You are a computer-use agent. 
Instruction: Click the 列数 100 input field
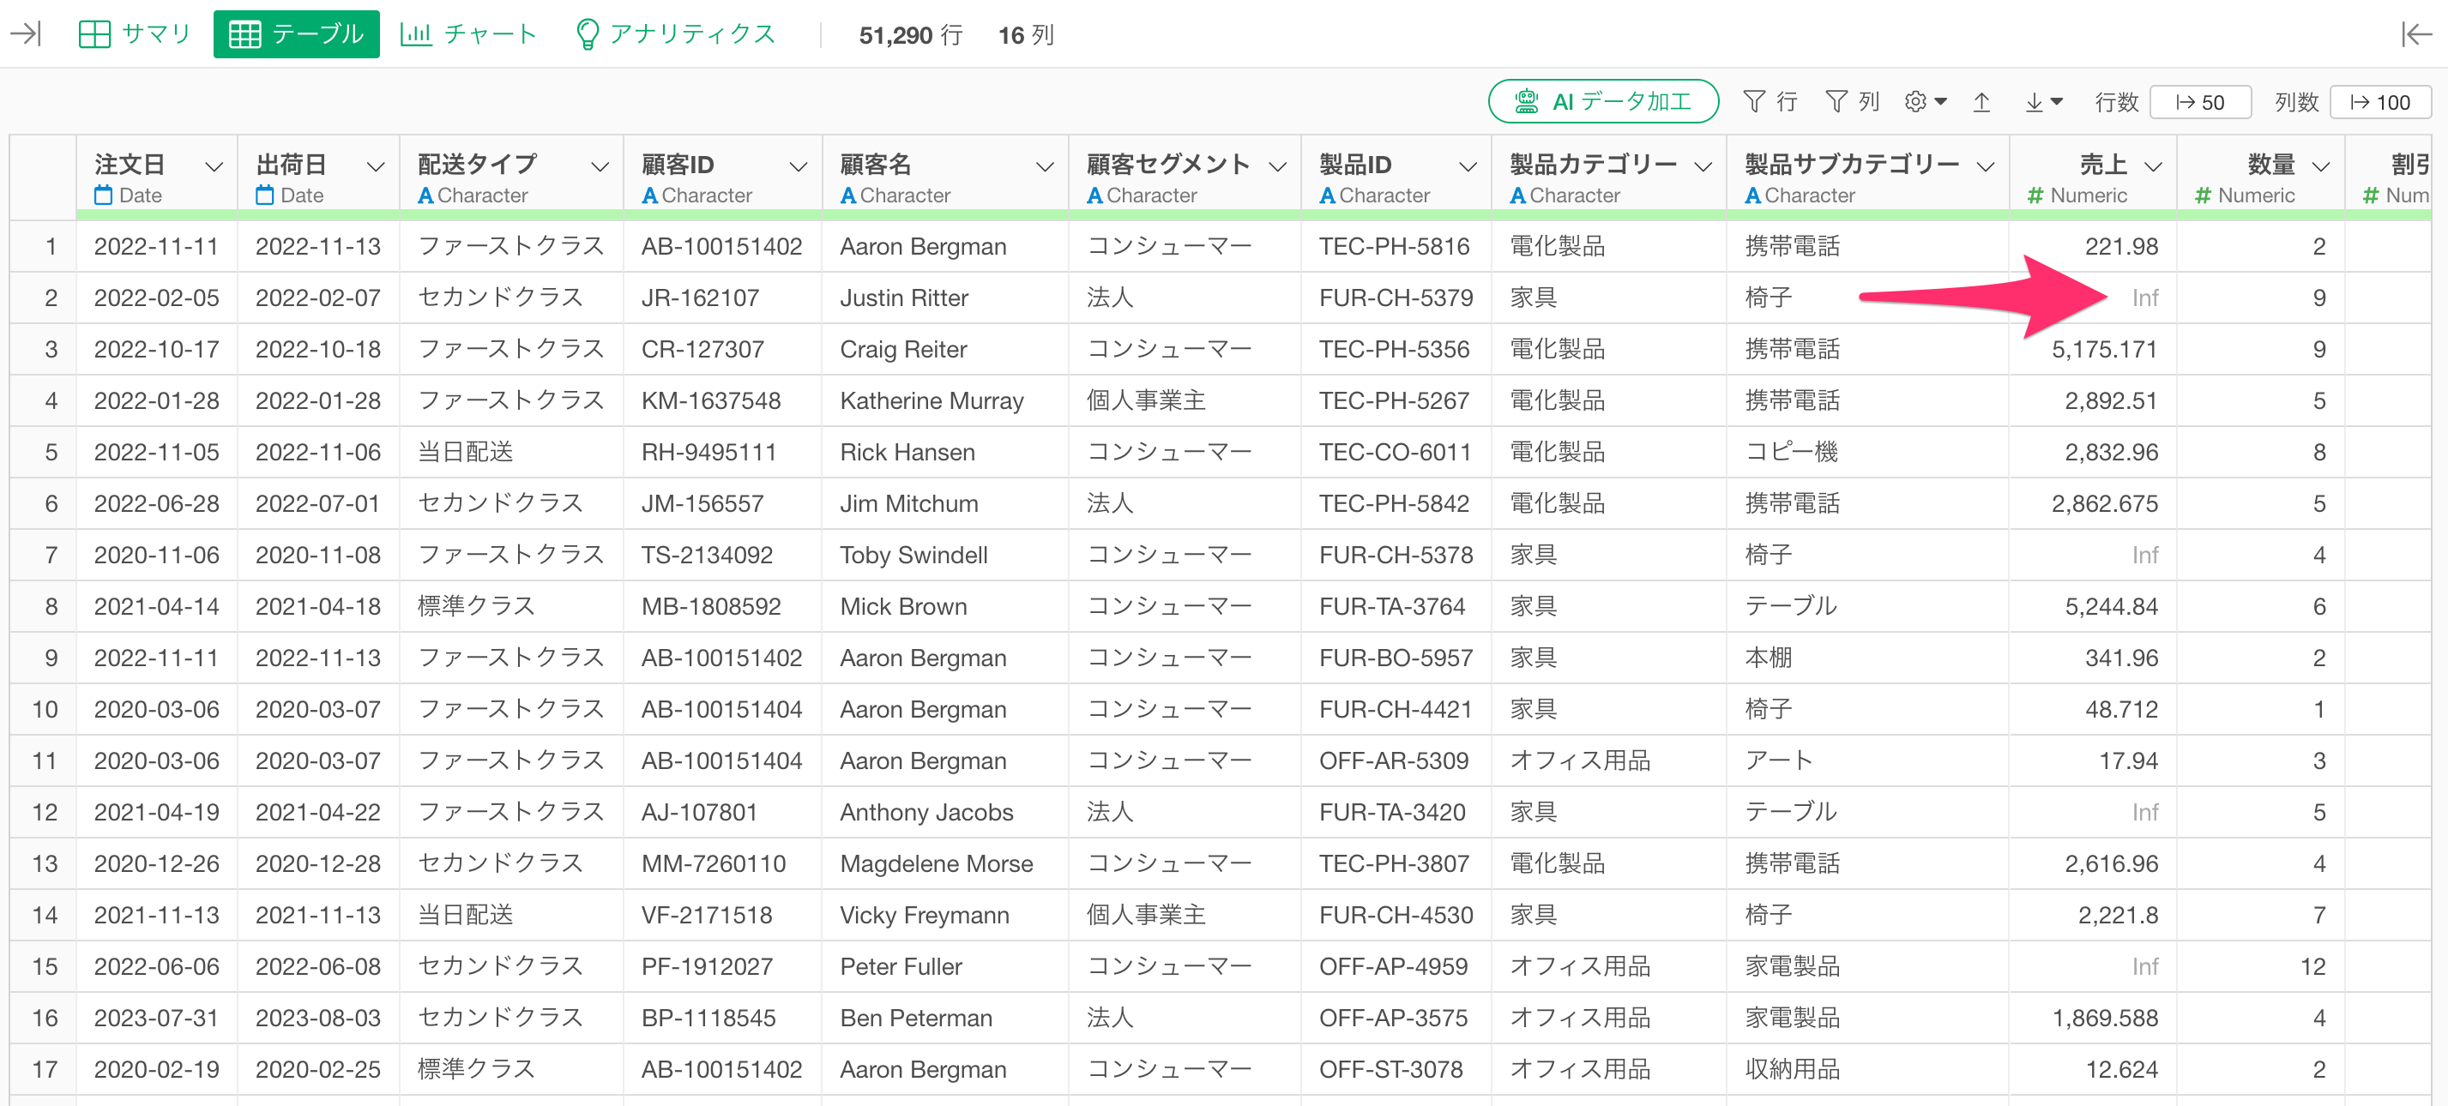click(x=2380, y=103)
